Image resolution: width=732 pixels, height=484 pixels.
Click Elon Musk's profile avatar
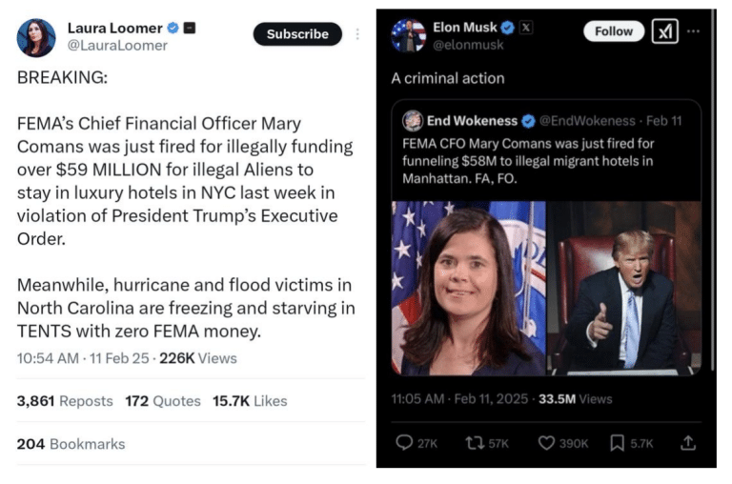[408, 35]
